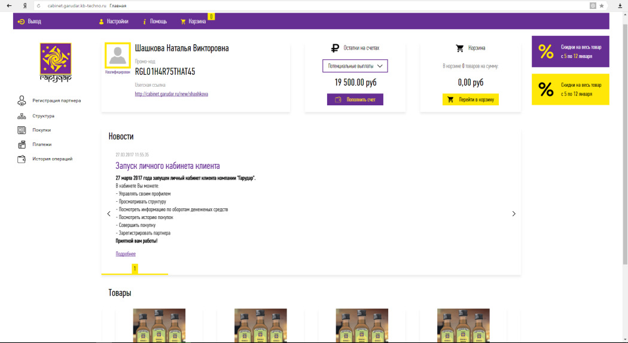Click the first product image
This screenshot has width=628, height=343.
coord(159,326)
